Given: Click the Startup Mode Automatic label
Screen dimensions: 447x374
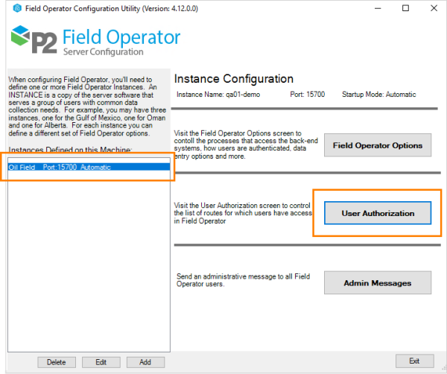Looking at the screenshot, I should [378, 95].
